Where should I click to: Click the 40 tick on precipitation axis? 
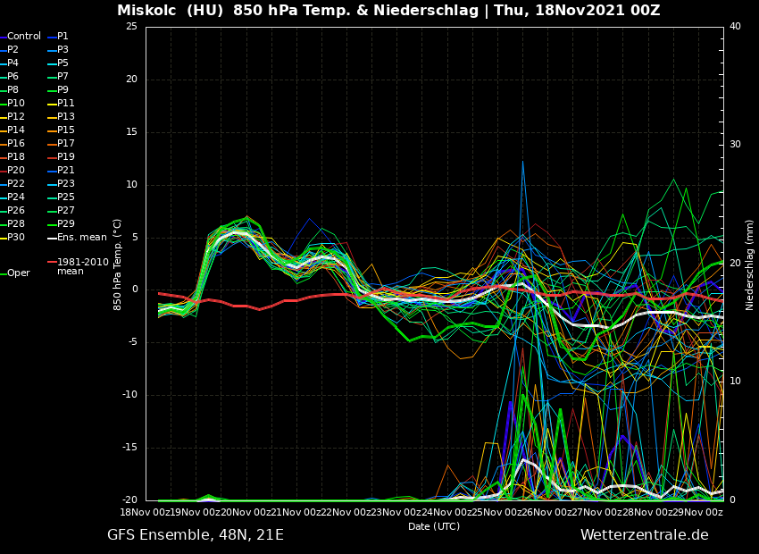tap(735, 27)
